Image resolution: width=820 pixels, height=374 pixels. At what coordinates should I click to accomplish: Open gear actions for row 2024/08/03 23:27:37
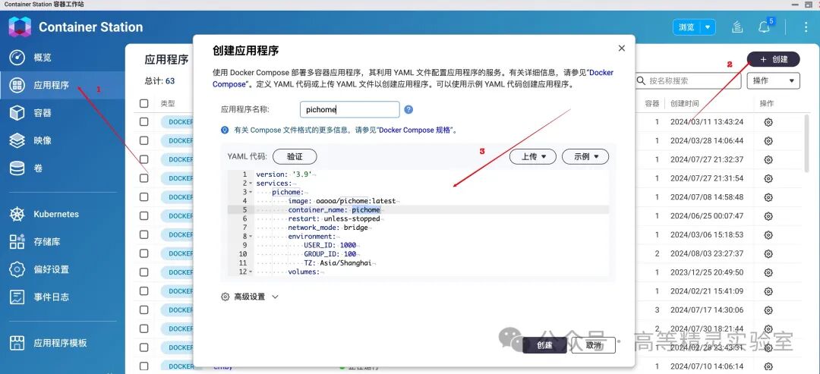tap(768, 253)
